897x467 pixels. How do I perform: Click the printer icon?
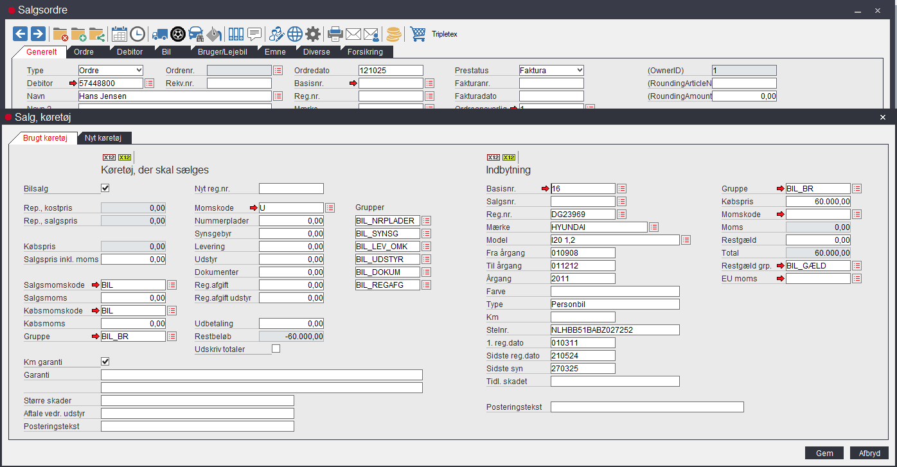[335, 33]
